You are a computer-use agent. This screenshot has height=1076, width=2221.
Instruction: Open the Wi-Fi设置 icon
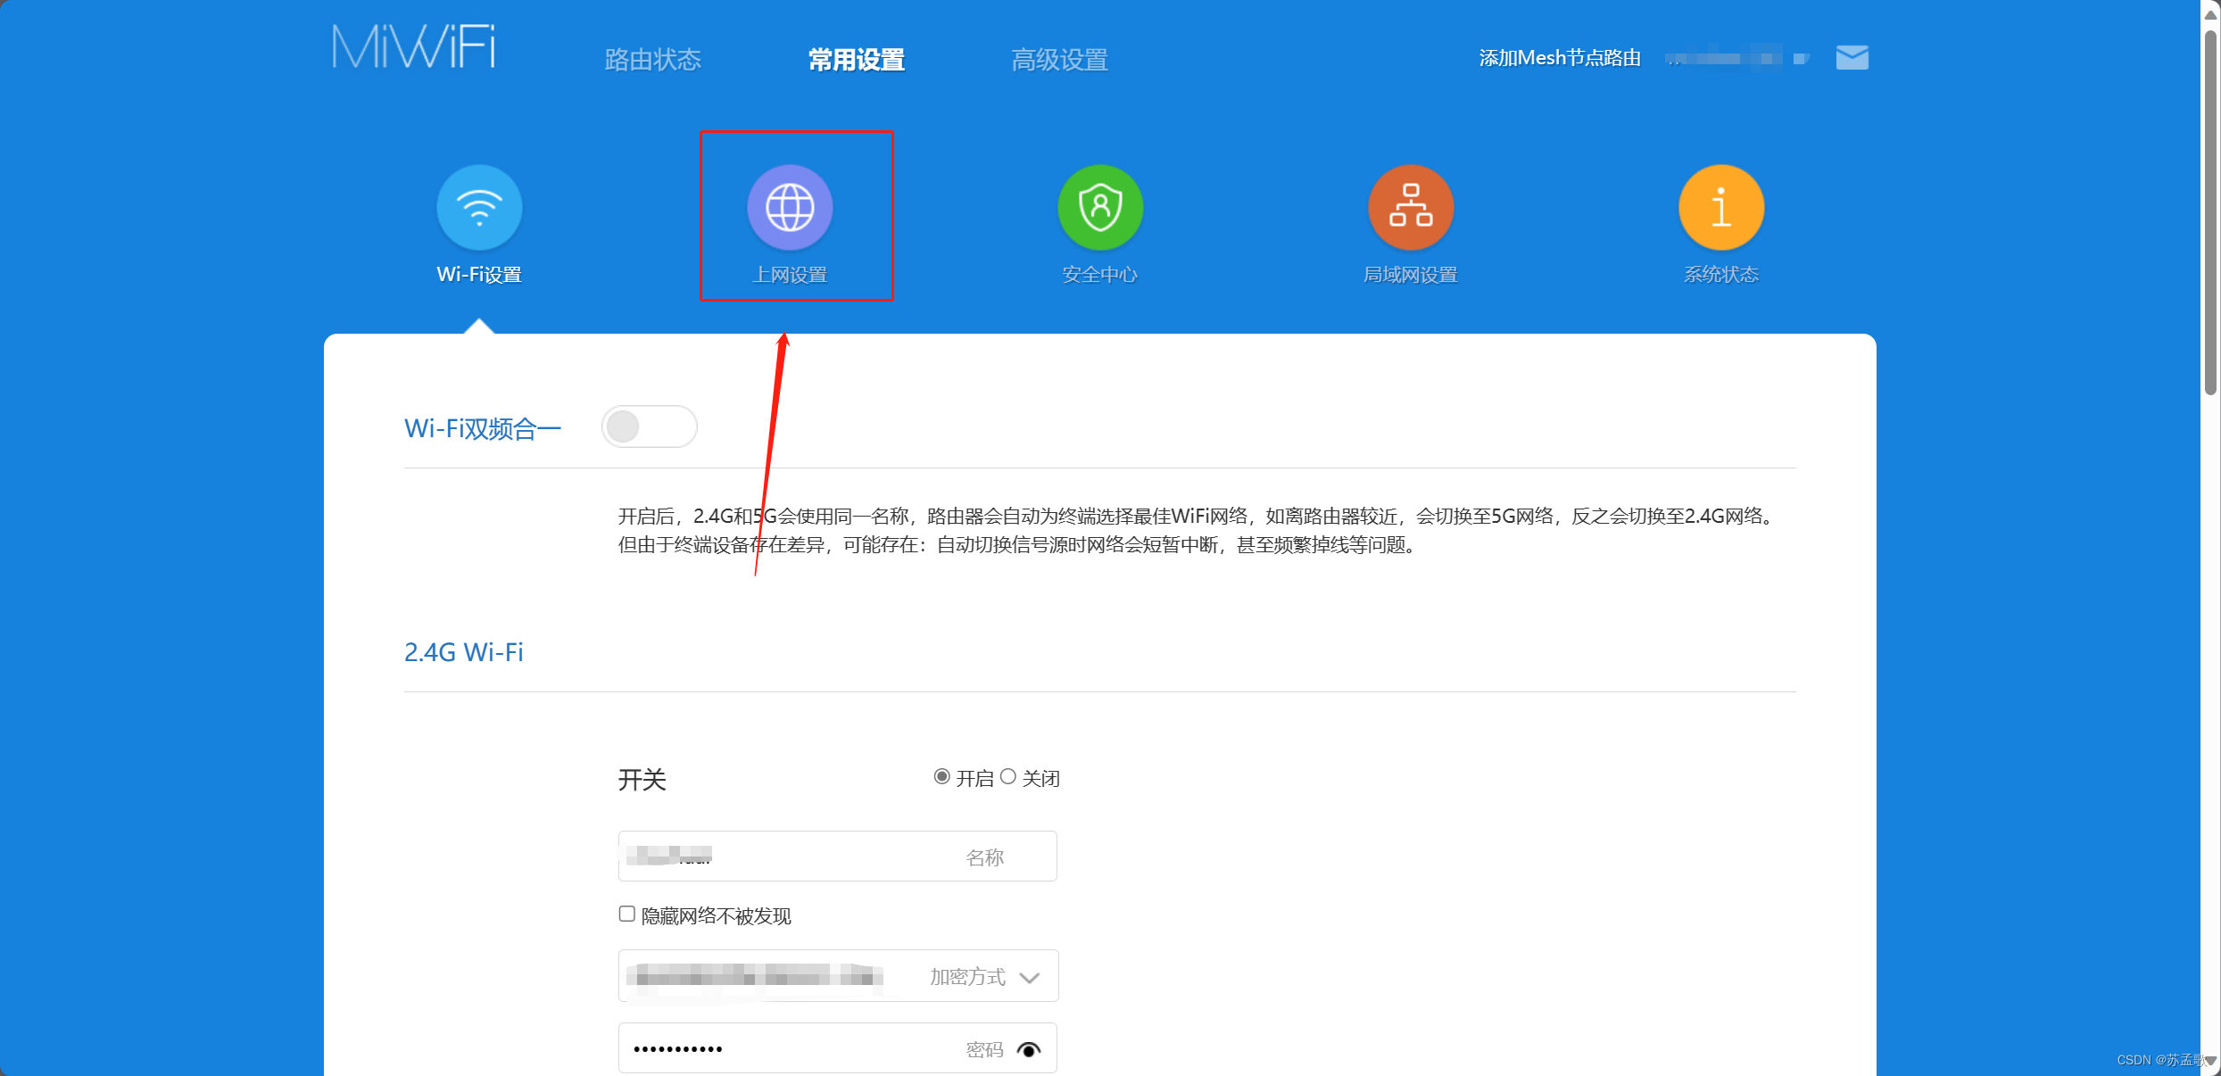(x=479, y=209)
